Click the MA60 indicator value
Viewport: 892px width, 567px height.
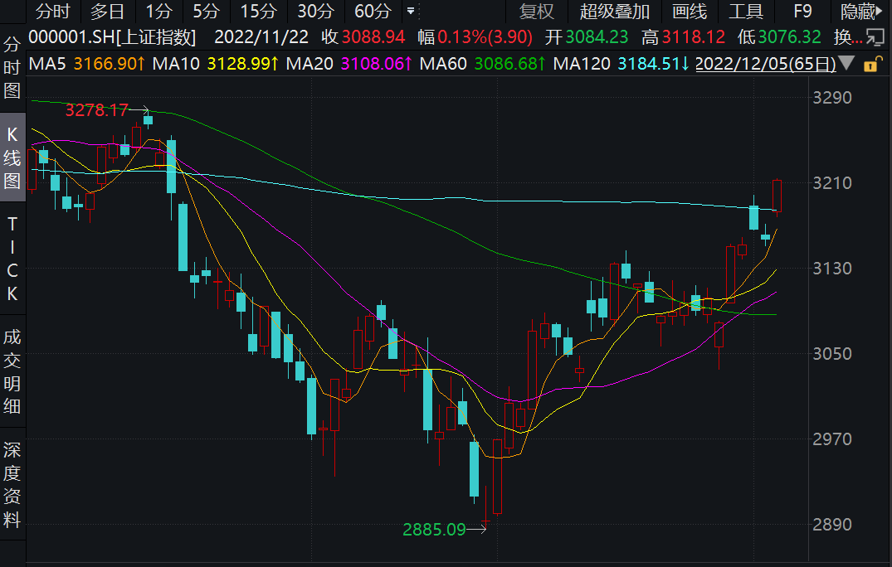tap(510, 64)
